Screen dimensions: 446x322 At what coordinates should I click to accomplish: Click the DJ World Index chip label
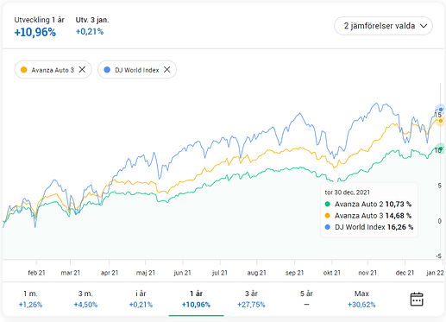click(137, 70)
